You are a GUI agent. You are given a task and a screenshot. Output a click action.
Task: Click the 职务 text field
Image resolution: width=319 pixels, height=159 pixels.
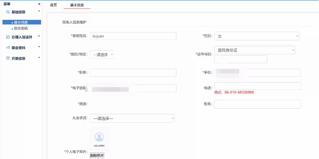pos(133,73)
